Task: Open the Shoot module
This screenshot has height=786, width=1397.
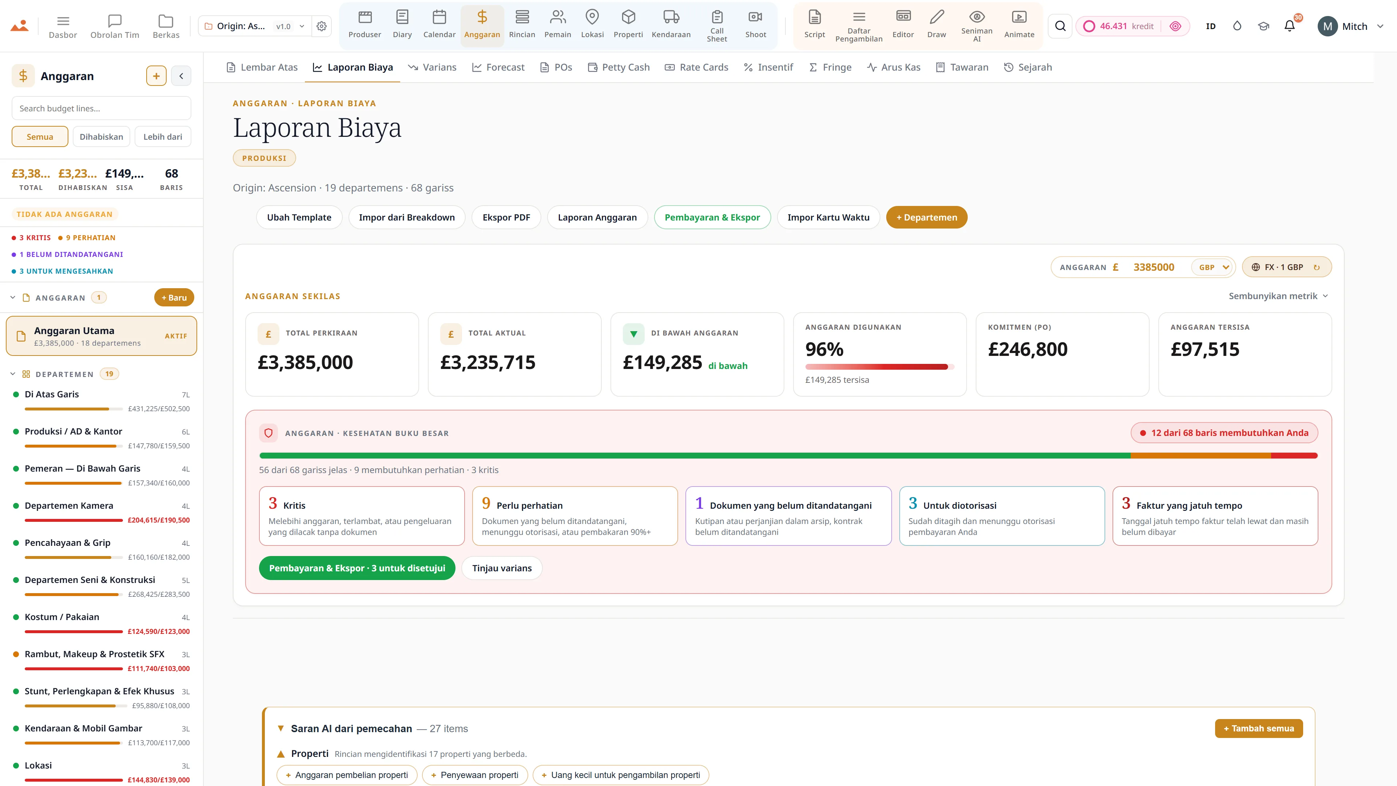Action: click(756, 25)
